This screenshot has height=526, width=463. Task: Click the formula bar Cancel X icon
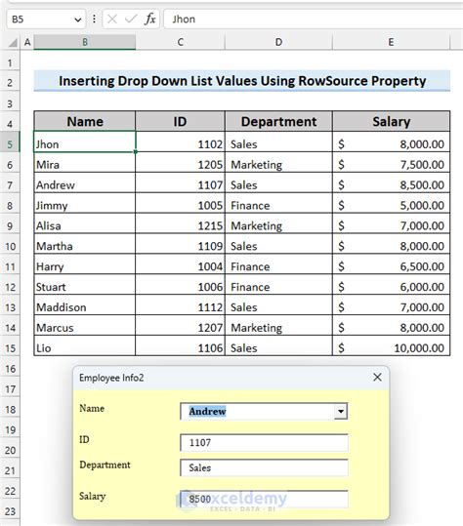coord(112,20)
